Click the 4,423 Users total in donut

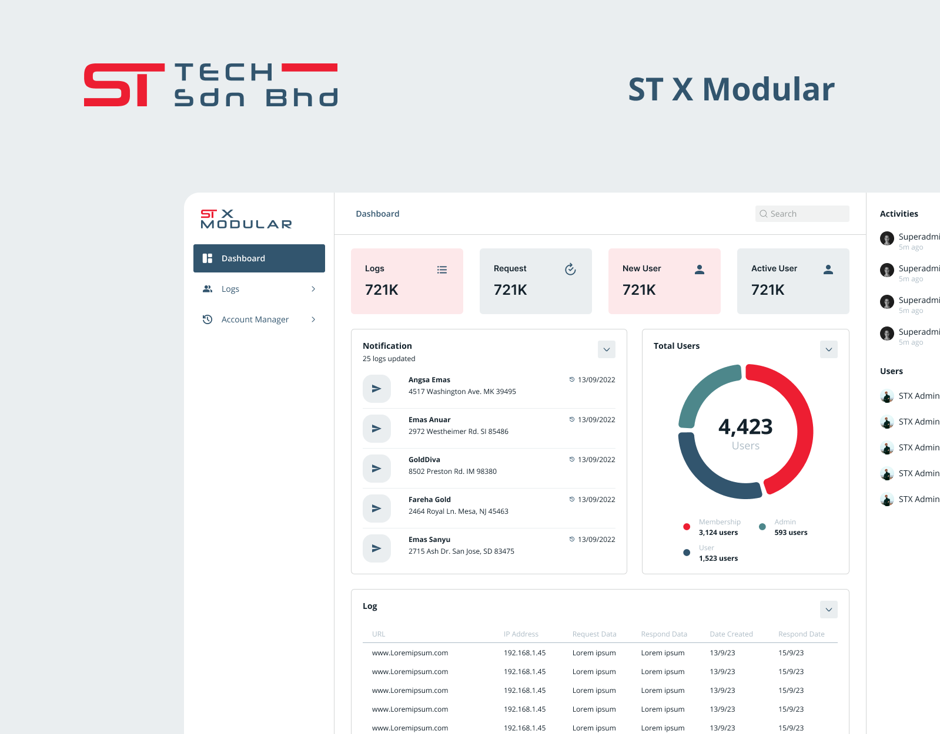coord(745,433)
